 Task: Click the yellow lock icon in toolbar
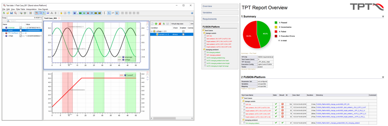[61, 13]
